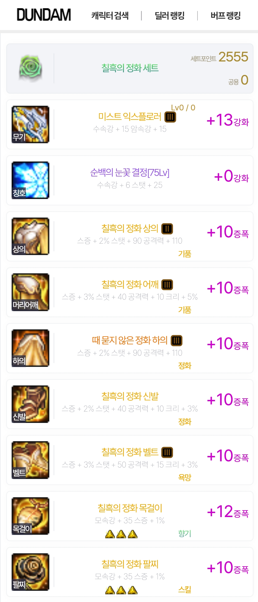Image resolution: width=258 pixels, height=602 pixels.
Task: Select the 벨트 belt icon
Action: click(x=30, y=460)
